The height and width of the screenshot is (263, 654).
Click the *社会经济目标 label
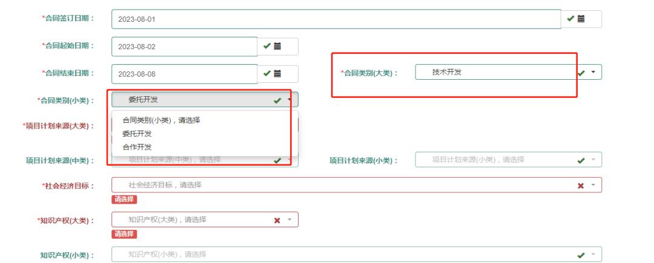click(x=68, y=186)
